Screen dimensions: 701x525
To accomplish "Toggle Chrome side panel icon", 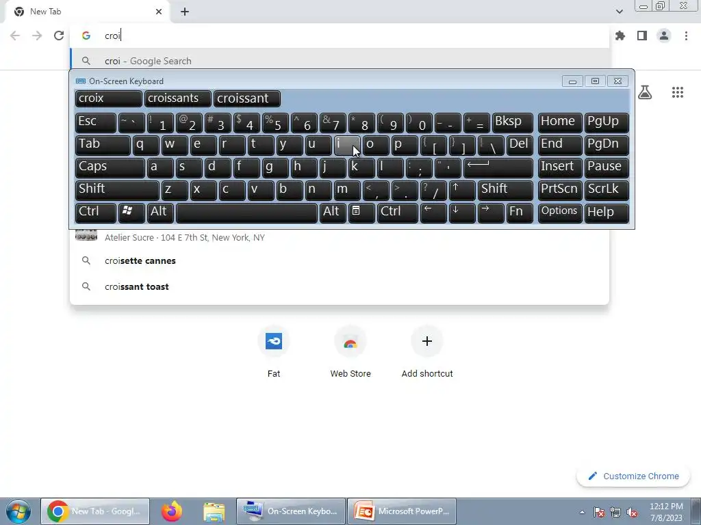I will point(642,36).
